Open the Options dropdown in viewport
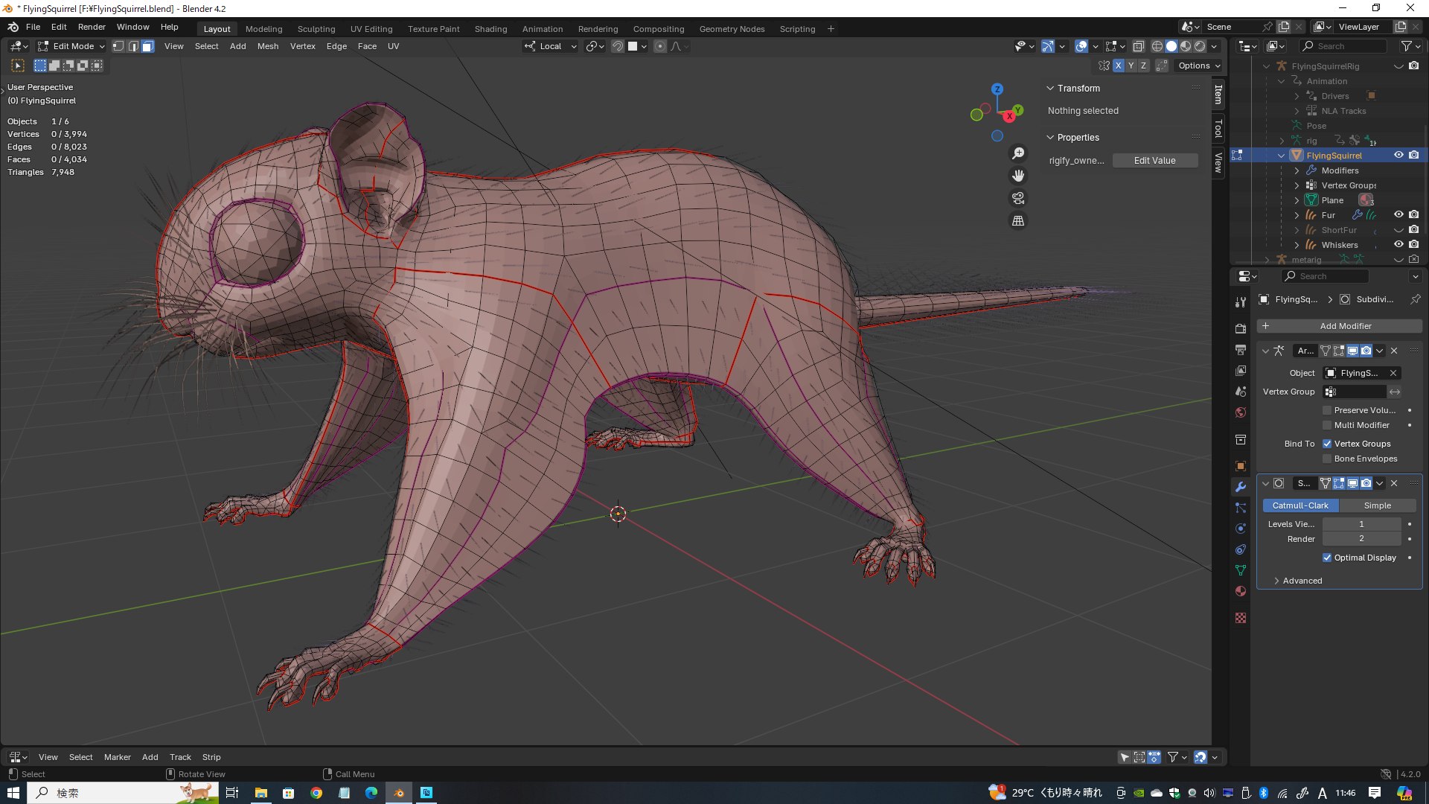Viewport: 1429px width, 804px height. click(x=1199, y=66)
